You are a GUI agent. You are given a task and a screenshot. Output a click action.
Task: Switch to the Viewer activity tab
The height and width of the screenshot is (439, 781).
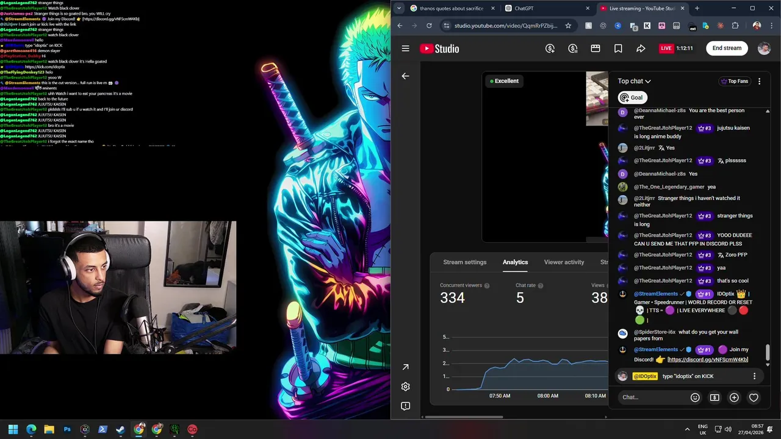[564, 262]
